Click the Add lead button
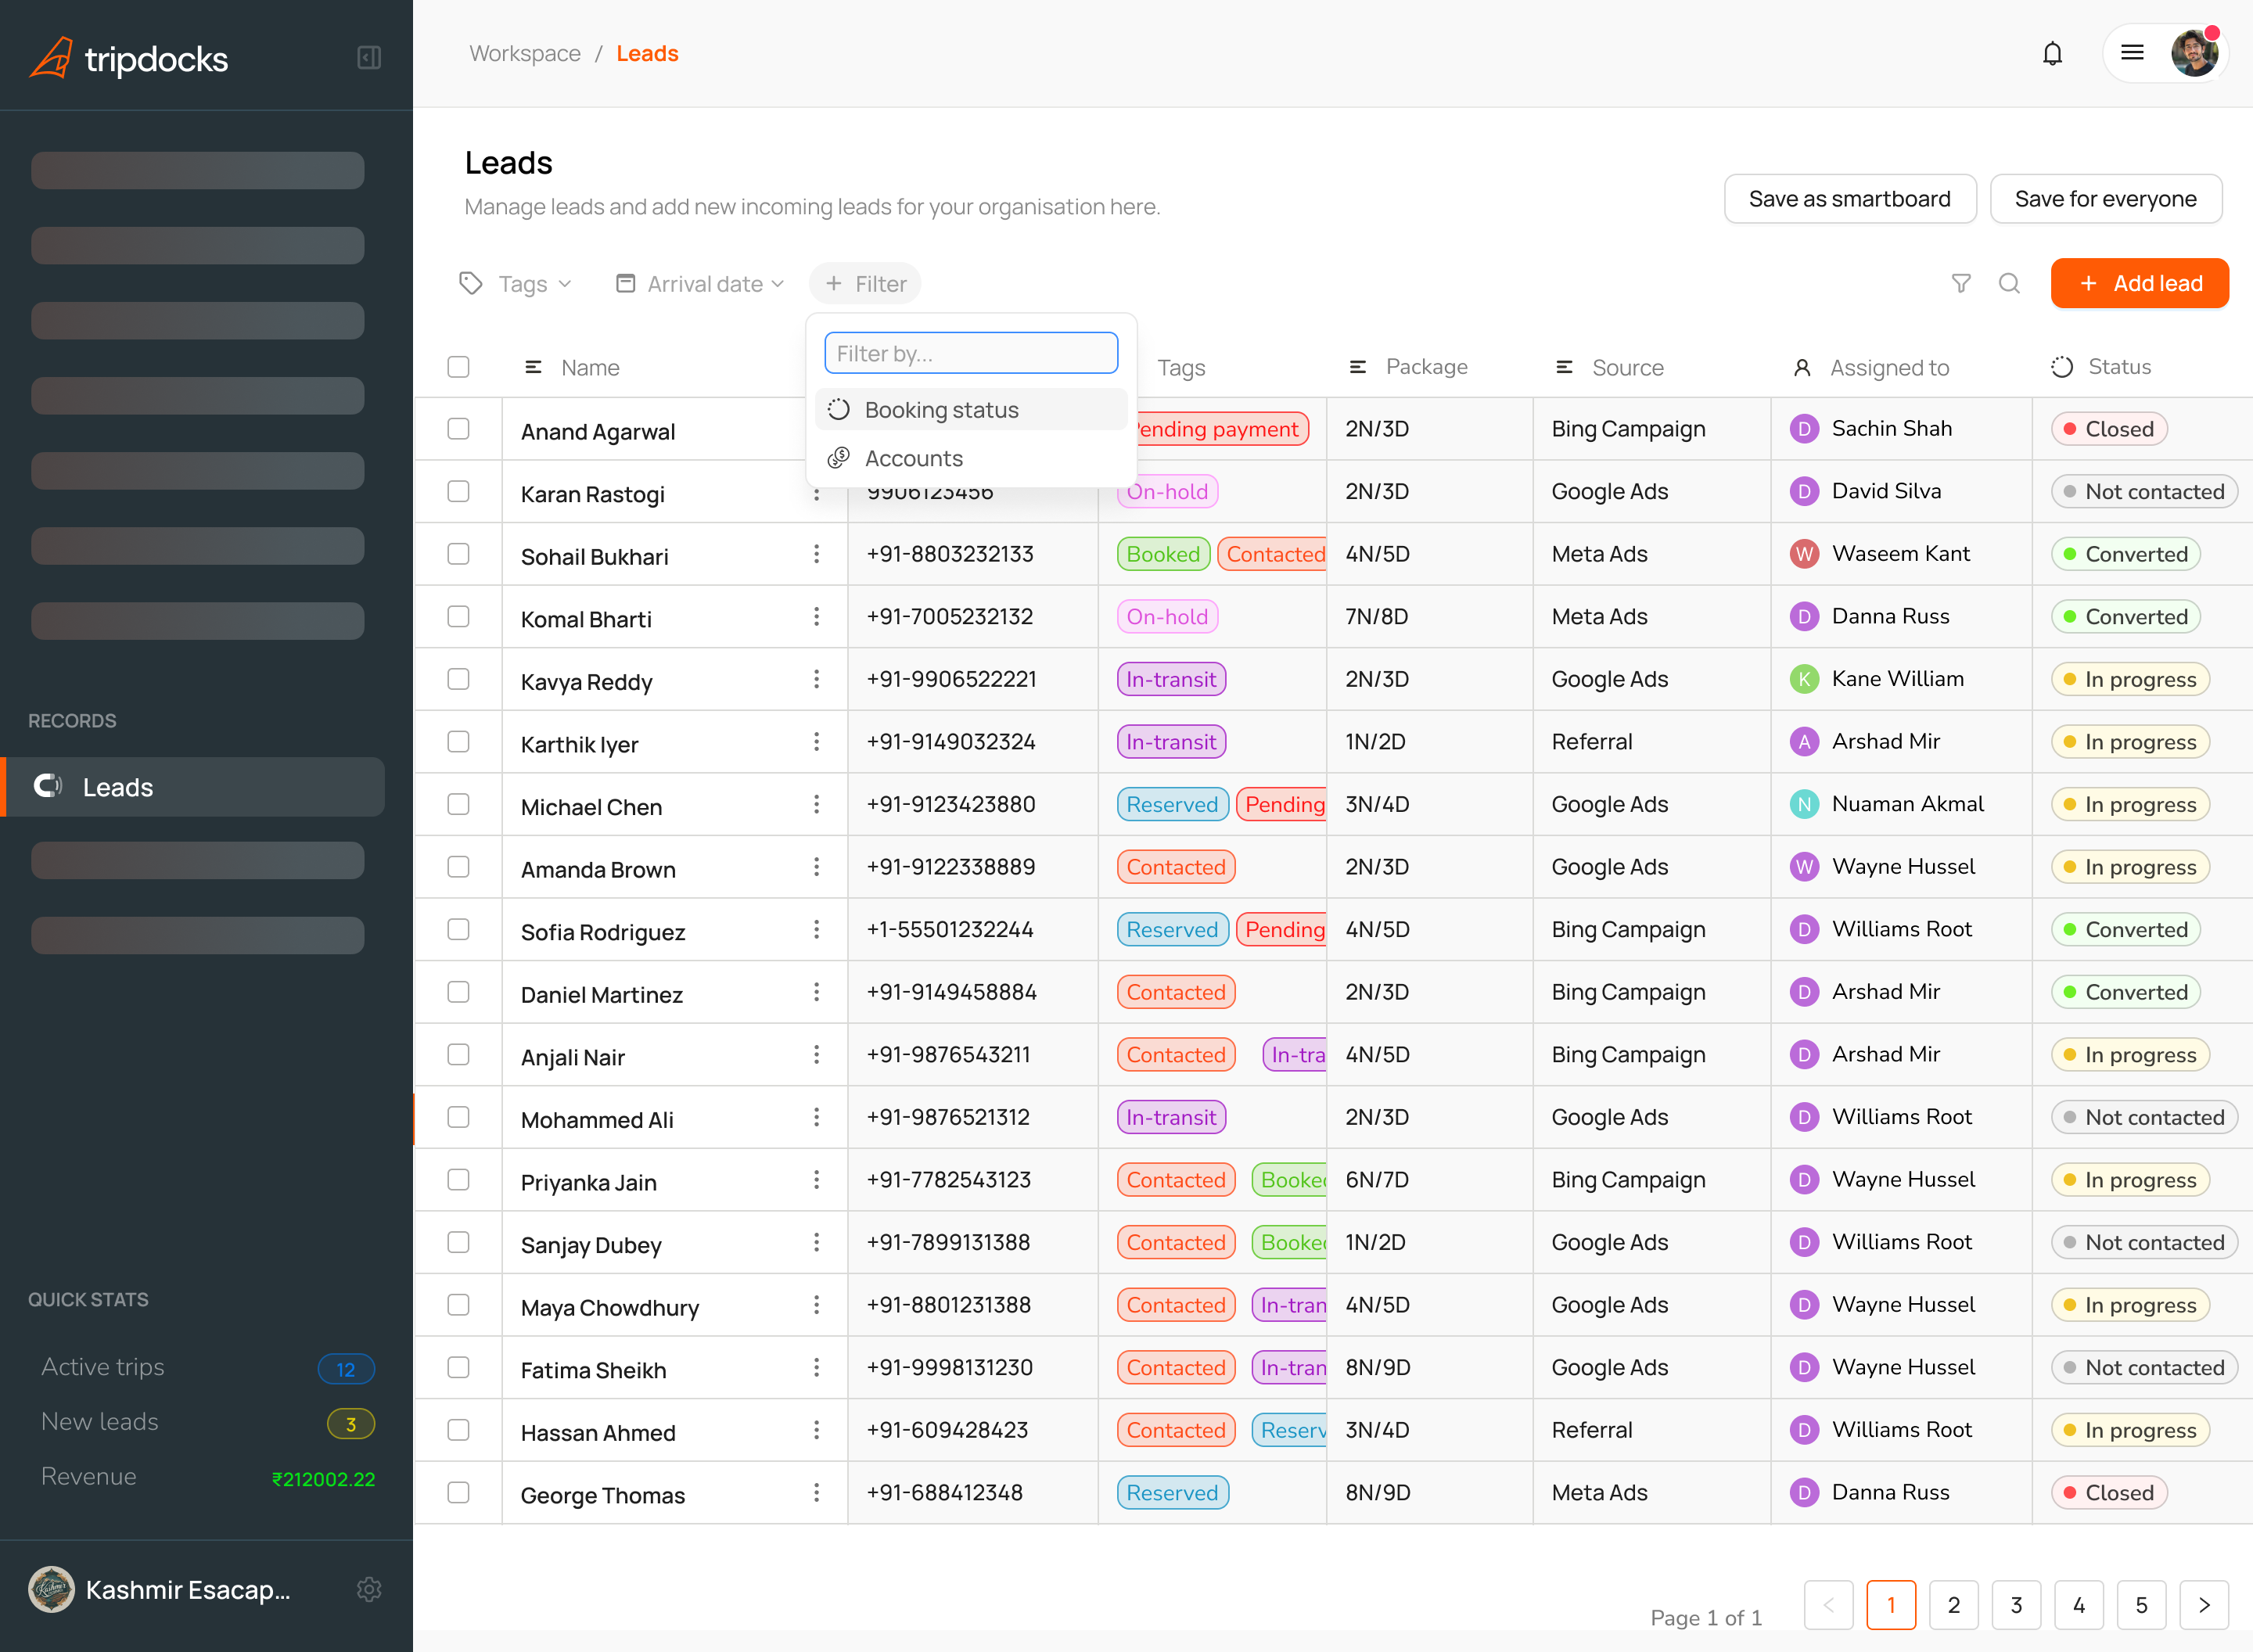 pos(2139,284)
